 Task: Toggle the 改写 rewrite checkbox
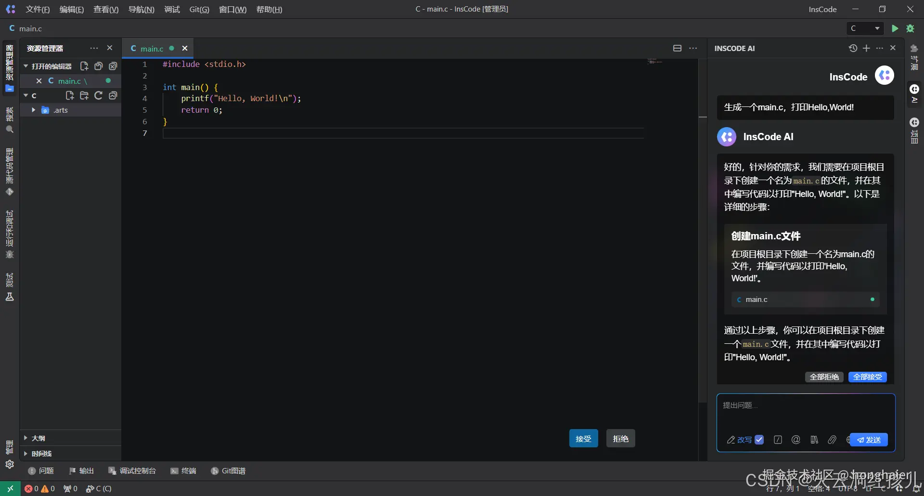pos(759,440)
